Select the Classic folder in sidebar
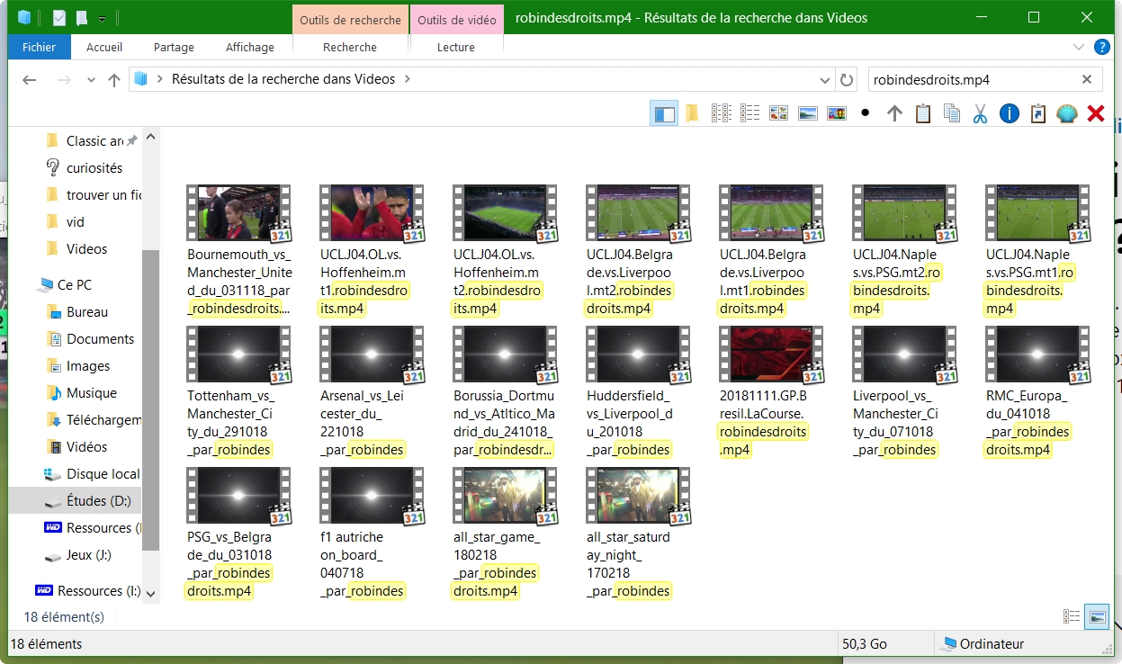The image size is (1122, 664). 94,140
